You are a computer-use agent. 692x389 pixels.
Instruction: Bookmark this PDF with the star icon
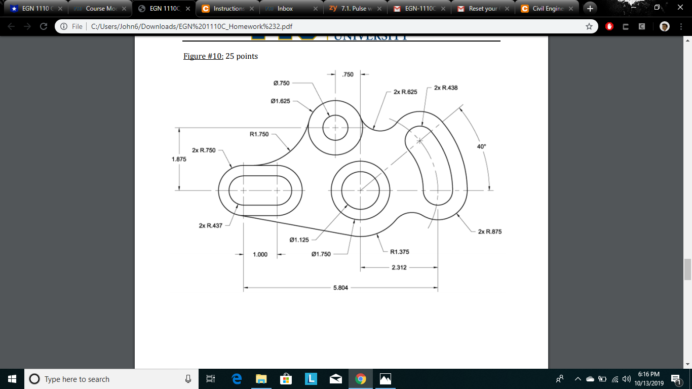589,26
